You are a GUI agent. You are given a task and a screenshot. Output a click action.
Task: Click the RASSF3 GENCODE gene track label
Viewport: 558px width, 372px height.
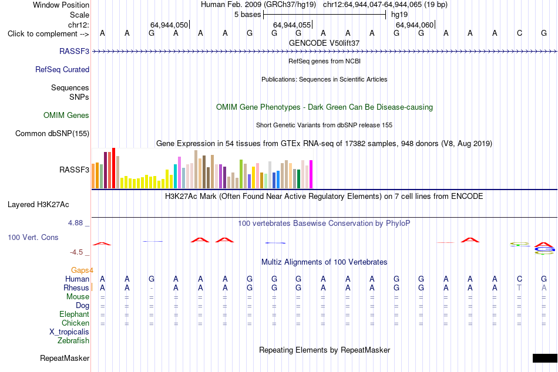74,51
